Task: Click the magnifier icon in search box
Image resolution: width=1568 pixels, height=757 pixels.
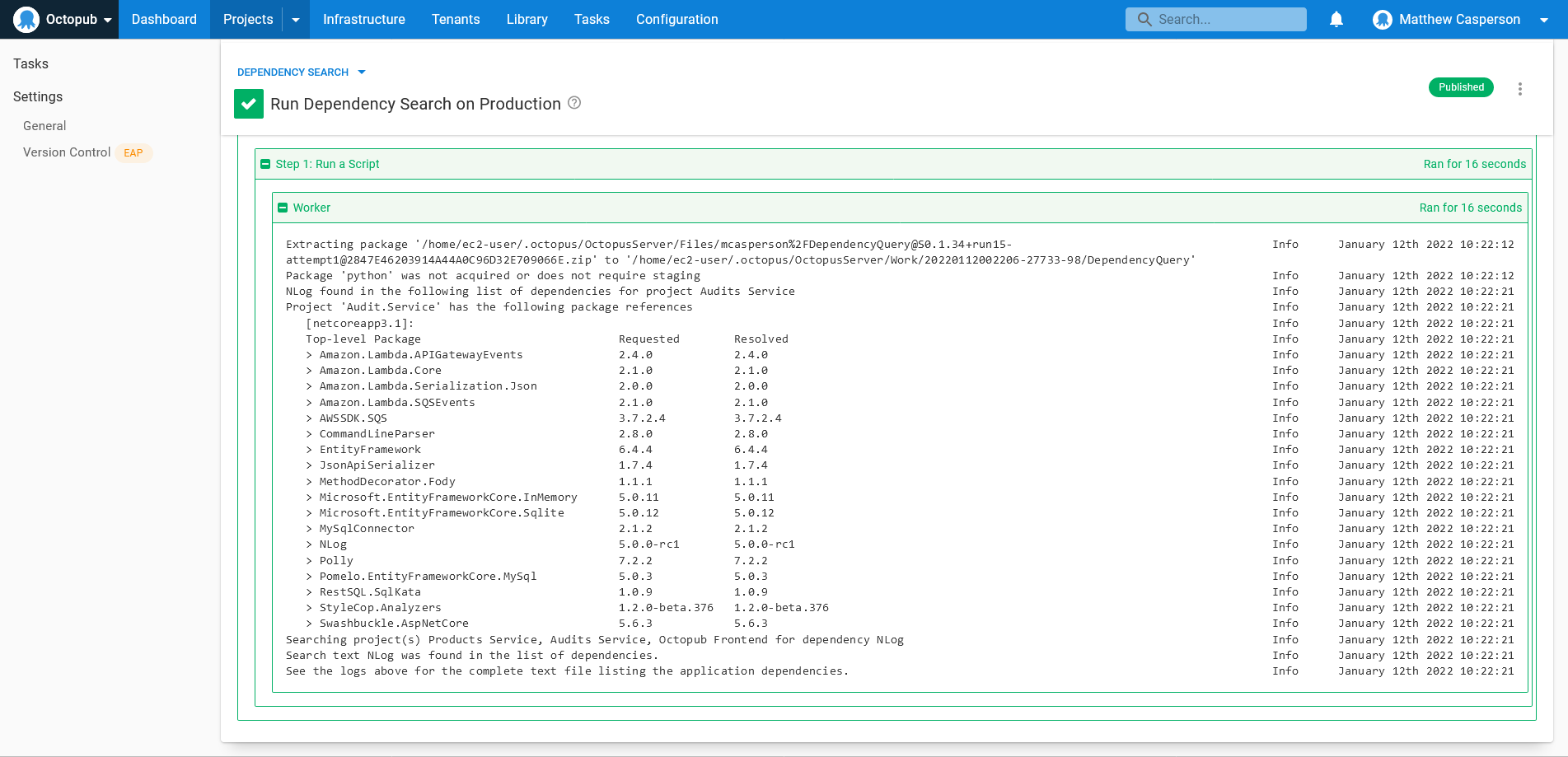Action: click(x=1144, y=19)
